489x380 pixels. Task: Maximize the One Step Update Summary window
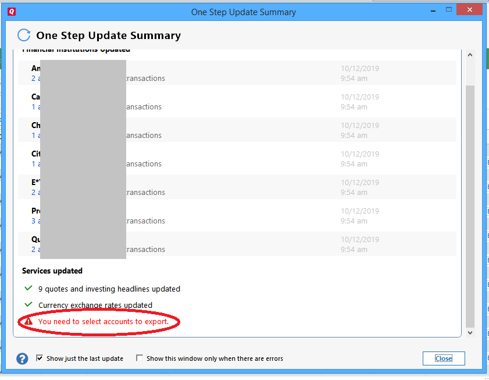(x=449, y=10)
